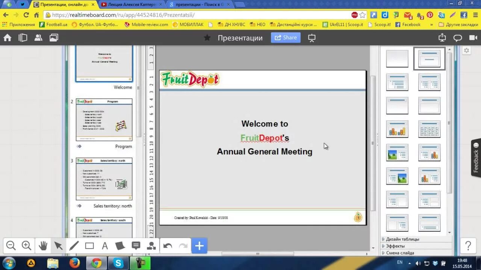481x270 pixels.
Task: Click 'Annual General Meeting' slide text
Action: coord(265,151)
